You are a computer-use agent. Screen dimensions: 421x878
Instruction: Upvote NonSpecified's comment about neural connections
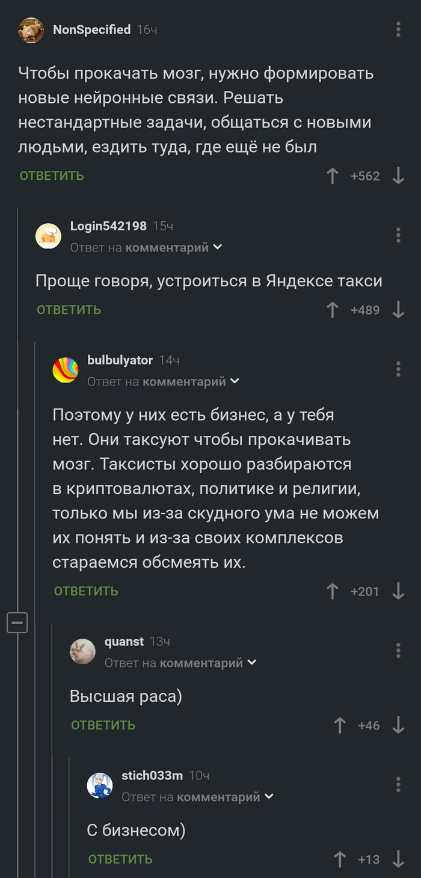333,176
